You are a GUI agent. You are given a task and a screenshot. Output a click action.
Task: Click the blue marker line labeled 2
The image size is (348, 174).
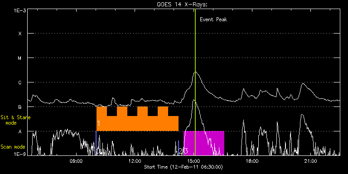(179, 148)
